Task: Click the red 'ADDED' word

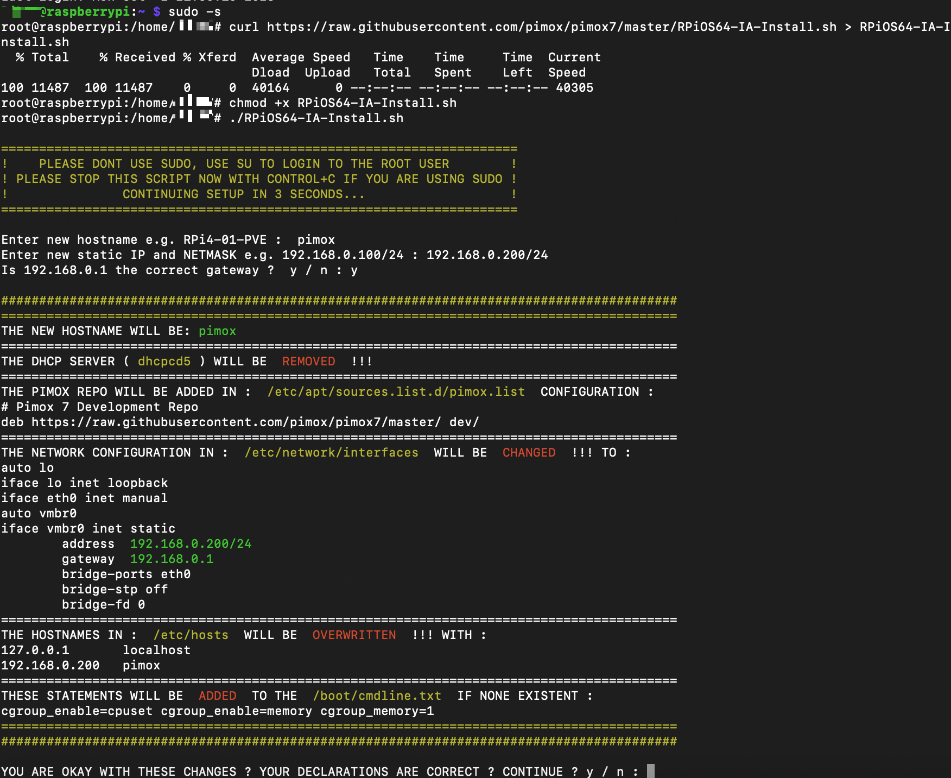Action: pos(217,696)
